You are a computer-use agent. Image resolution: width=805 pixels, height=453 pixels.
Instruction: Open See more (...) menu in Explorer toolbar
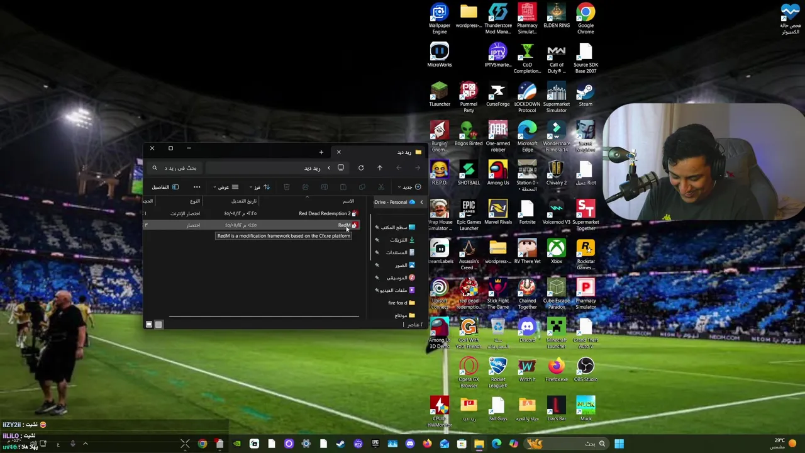coord(197,187)
